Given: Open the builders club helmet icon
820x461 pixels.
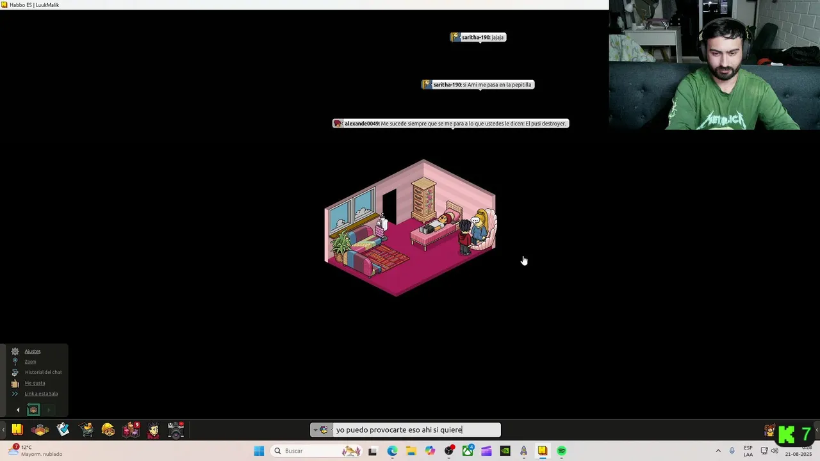Looking at the screenshot, I should tap(108, 430).
